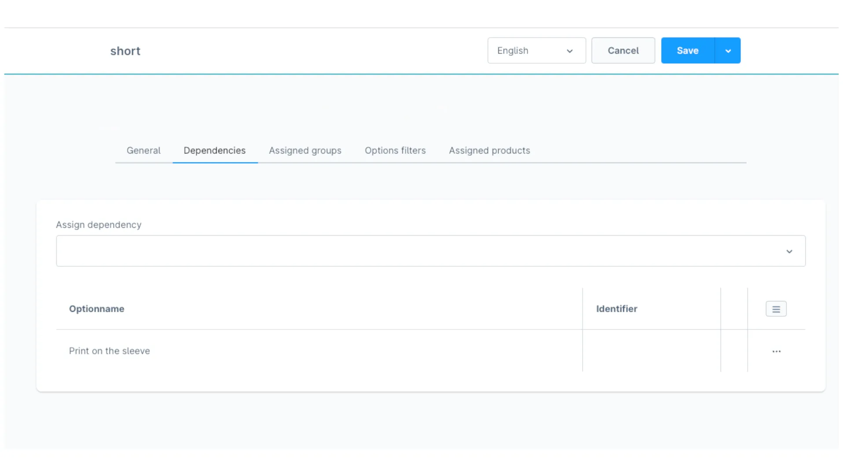Click the chevron in the Assign dependency field
The width and height of the screenshot is (845, 475).
pyautogui.click(x=790, y=251)
